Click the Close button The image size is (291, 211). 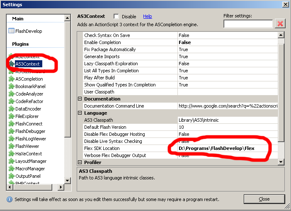[264, 199]
